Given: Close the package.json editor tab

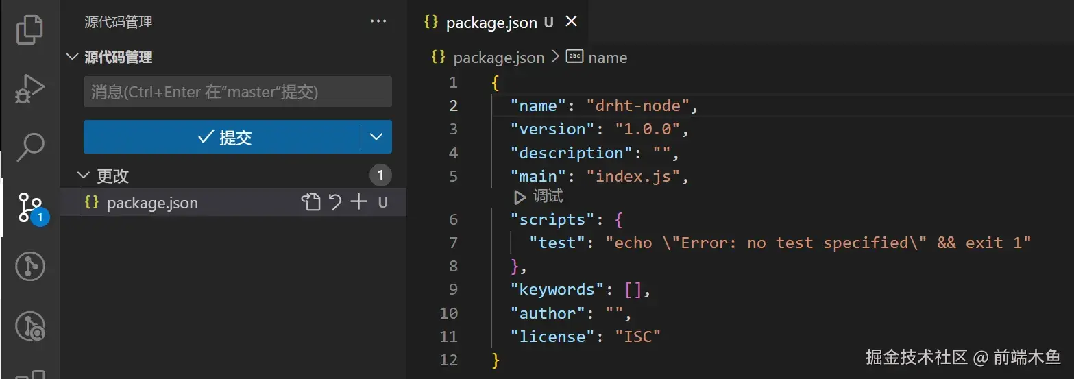Looking at the screenshot, I should (x=570, y=22).
